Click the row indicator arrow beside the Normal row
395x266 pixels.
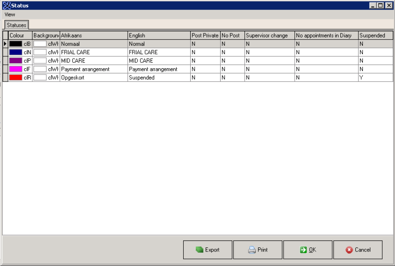click(4, 44)
